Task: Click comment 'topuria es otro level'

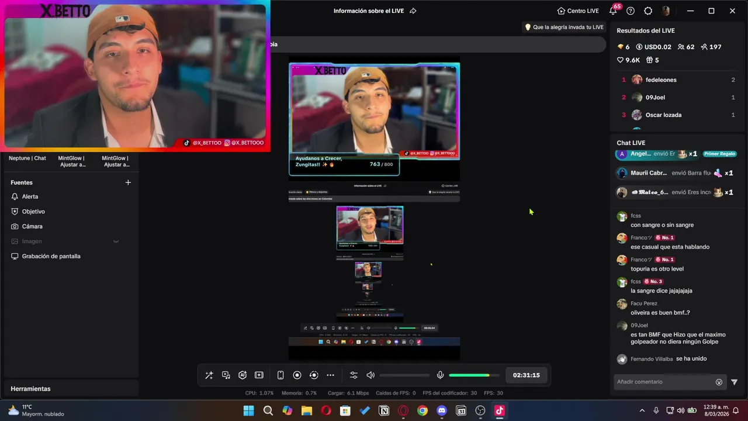Action: pyautogui.click(x=657, y=269)
